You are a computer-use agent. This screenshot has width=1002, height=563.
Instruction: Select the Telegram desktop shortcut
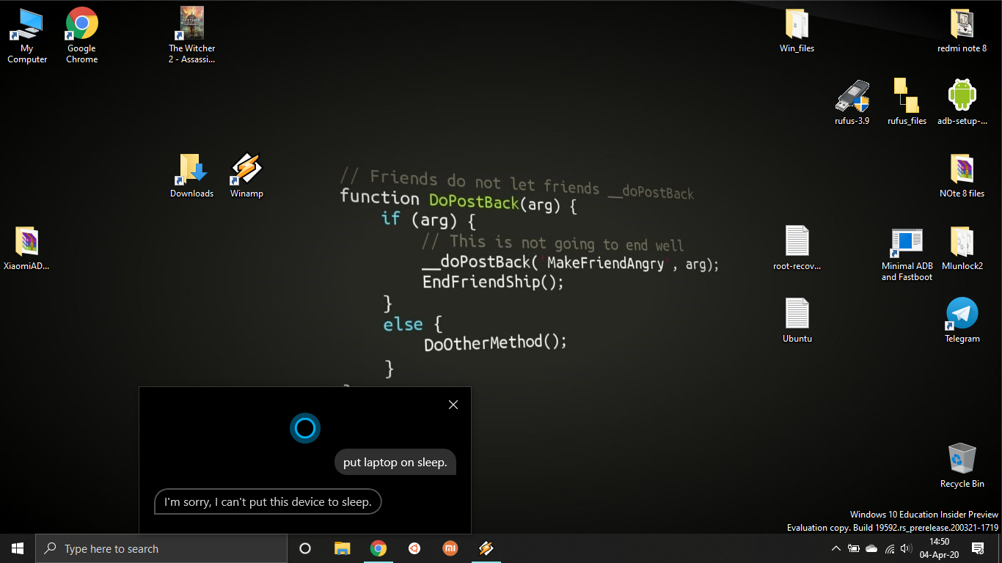click(x=962, y=320)
